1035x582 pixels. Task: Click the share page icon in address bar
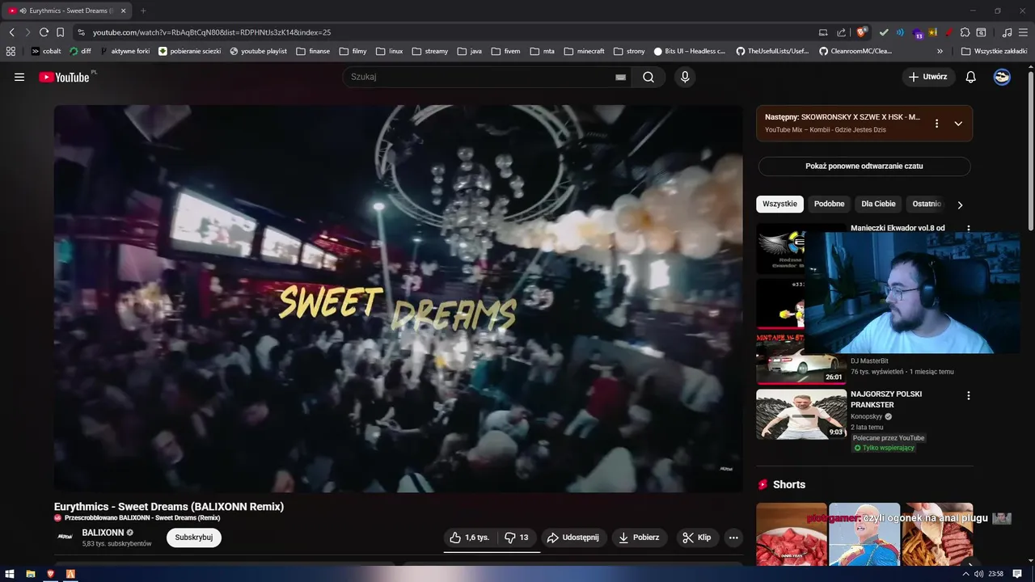click(842, 32)
